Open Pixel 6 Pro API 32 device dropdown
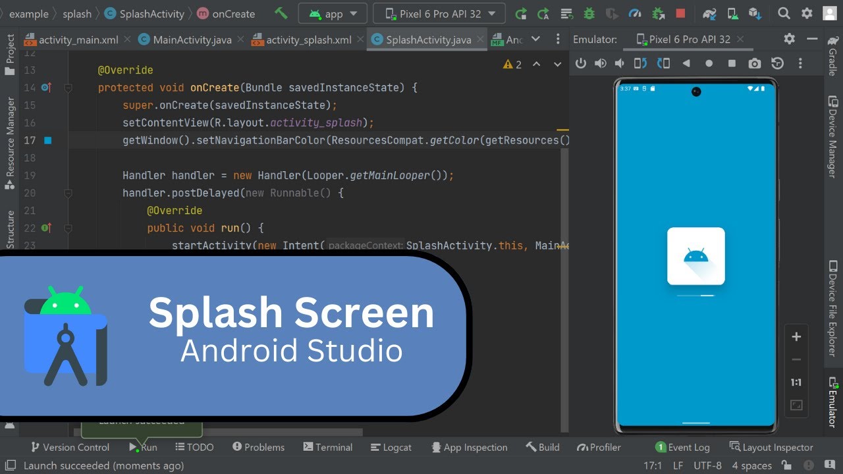Viewport: 843px width, 474px height. click(439, 13)
